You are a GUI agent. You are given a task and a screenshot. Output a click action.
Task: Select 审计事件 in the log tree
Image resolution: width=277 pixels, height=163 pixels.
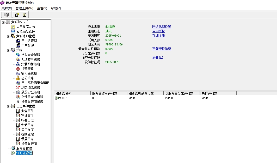click(x=27, y=116)
